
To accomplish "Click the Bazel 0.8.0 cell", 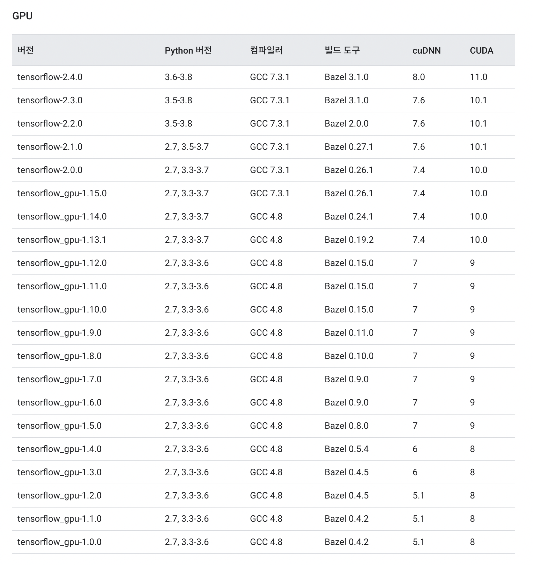I will [x=347, y=426].
